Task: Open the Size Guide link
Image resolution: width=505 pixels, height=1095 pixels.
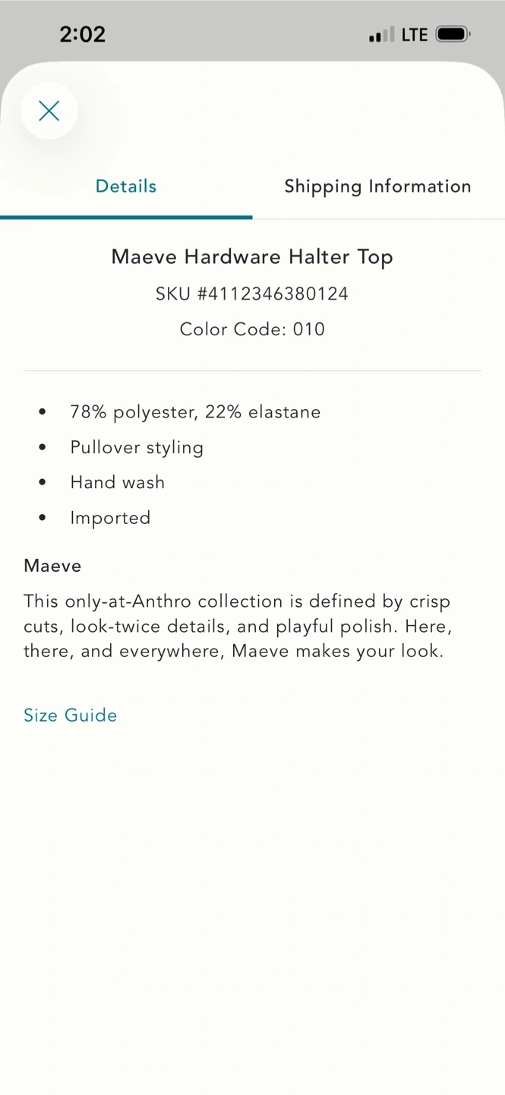Action: point(71,716)
